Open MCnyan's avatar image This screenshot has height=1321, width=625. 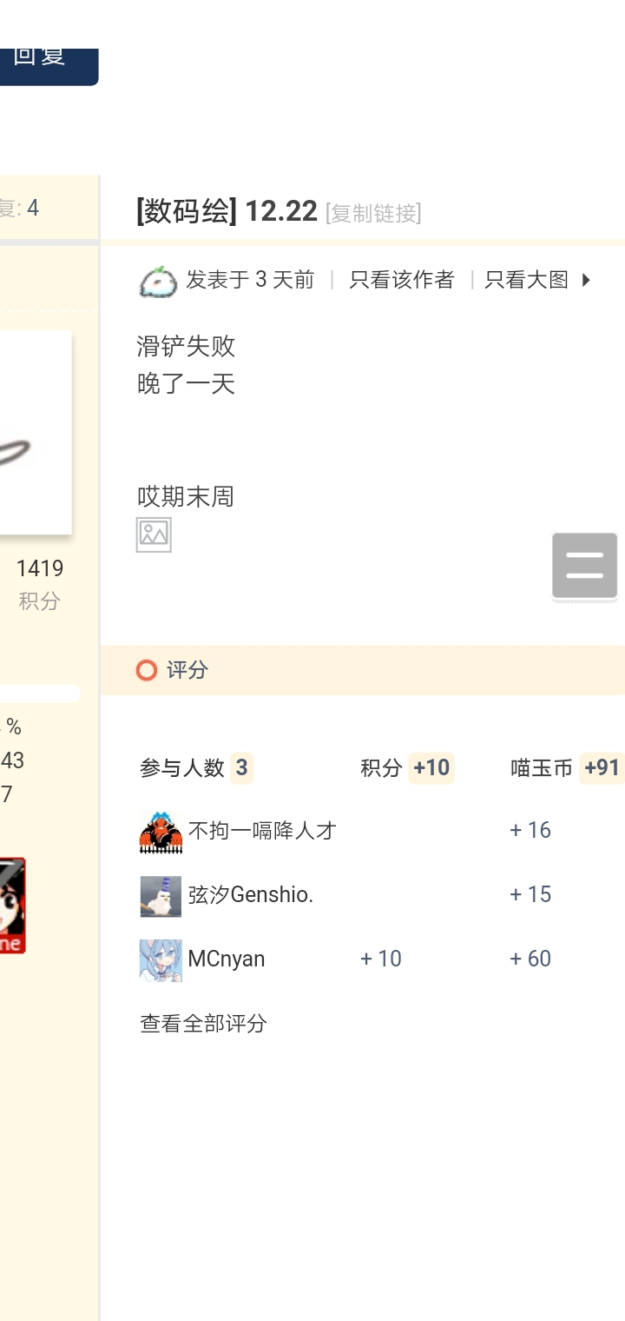coord(161,960)
